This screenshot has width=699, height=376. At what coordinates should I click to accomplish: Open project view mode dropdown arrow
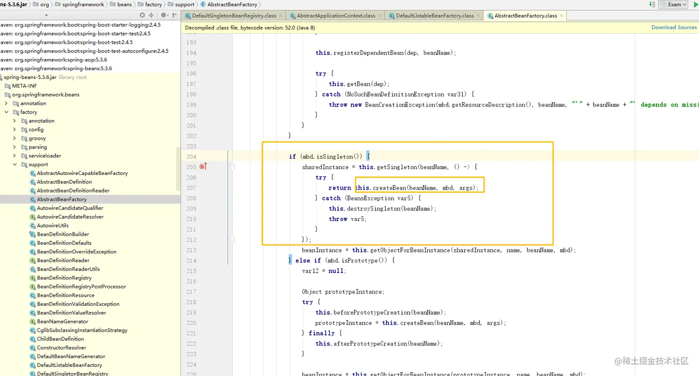[x=46, y=15]
